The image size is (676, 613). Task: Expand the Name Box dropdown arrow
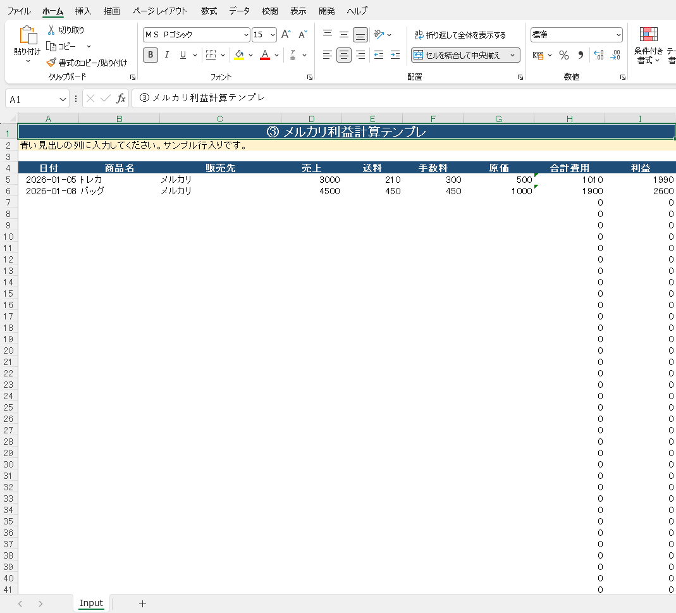63,99
